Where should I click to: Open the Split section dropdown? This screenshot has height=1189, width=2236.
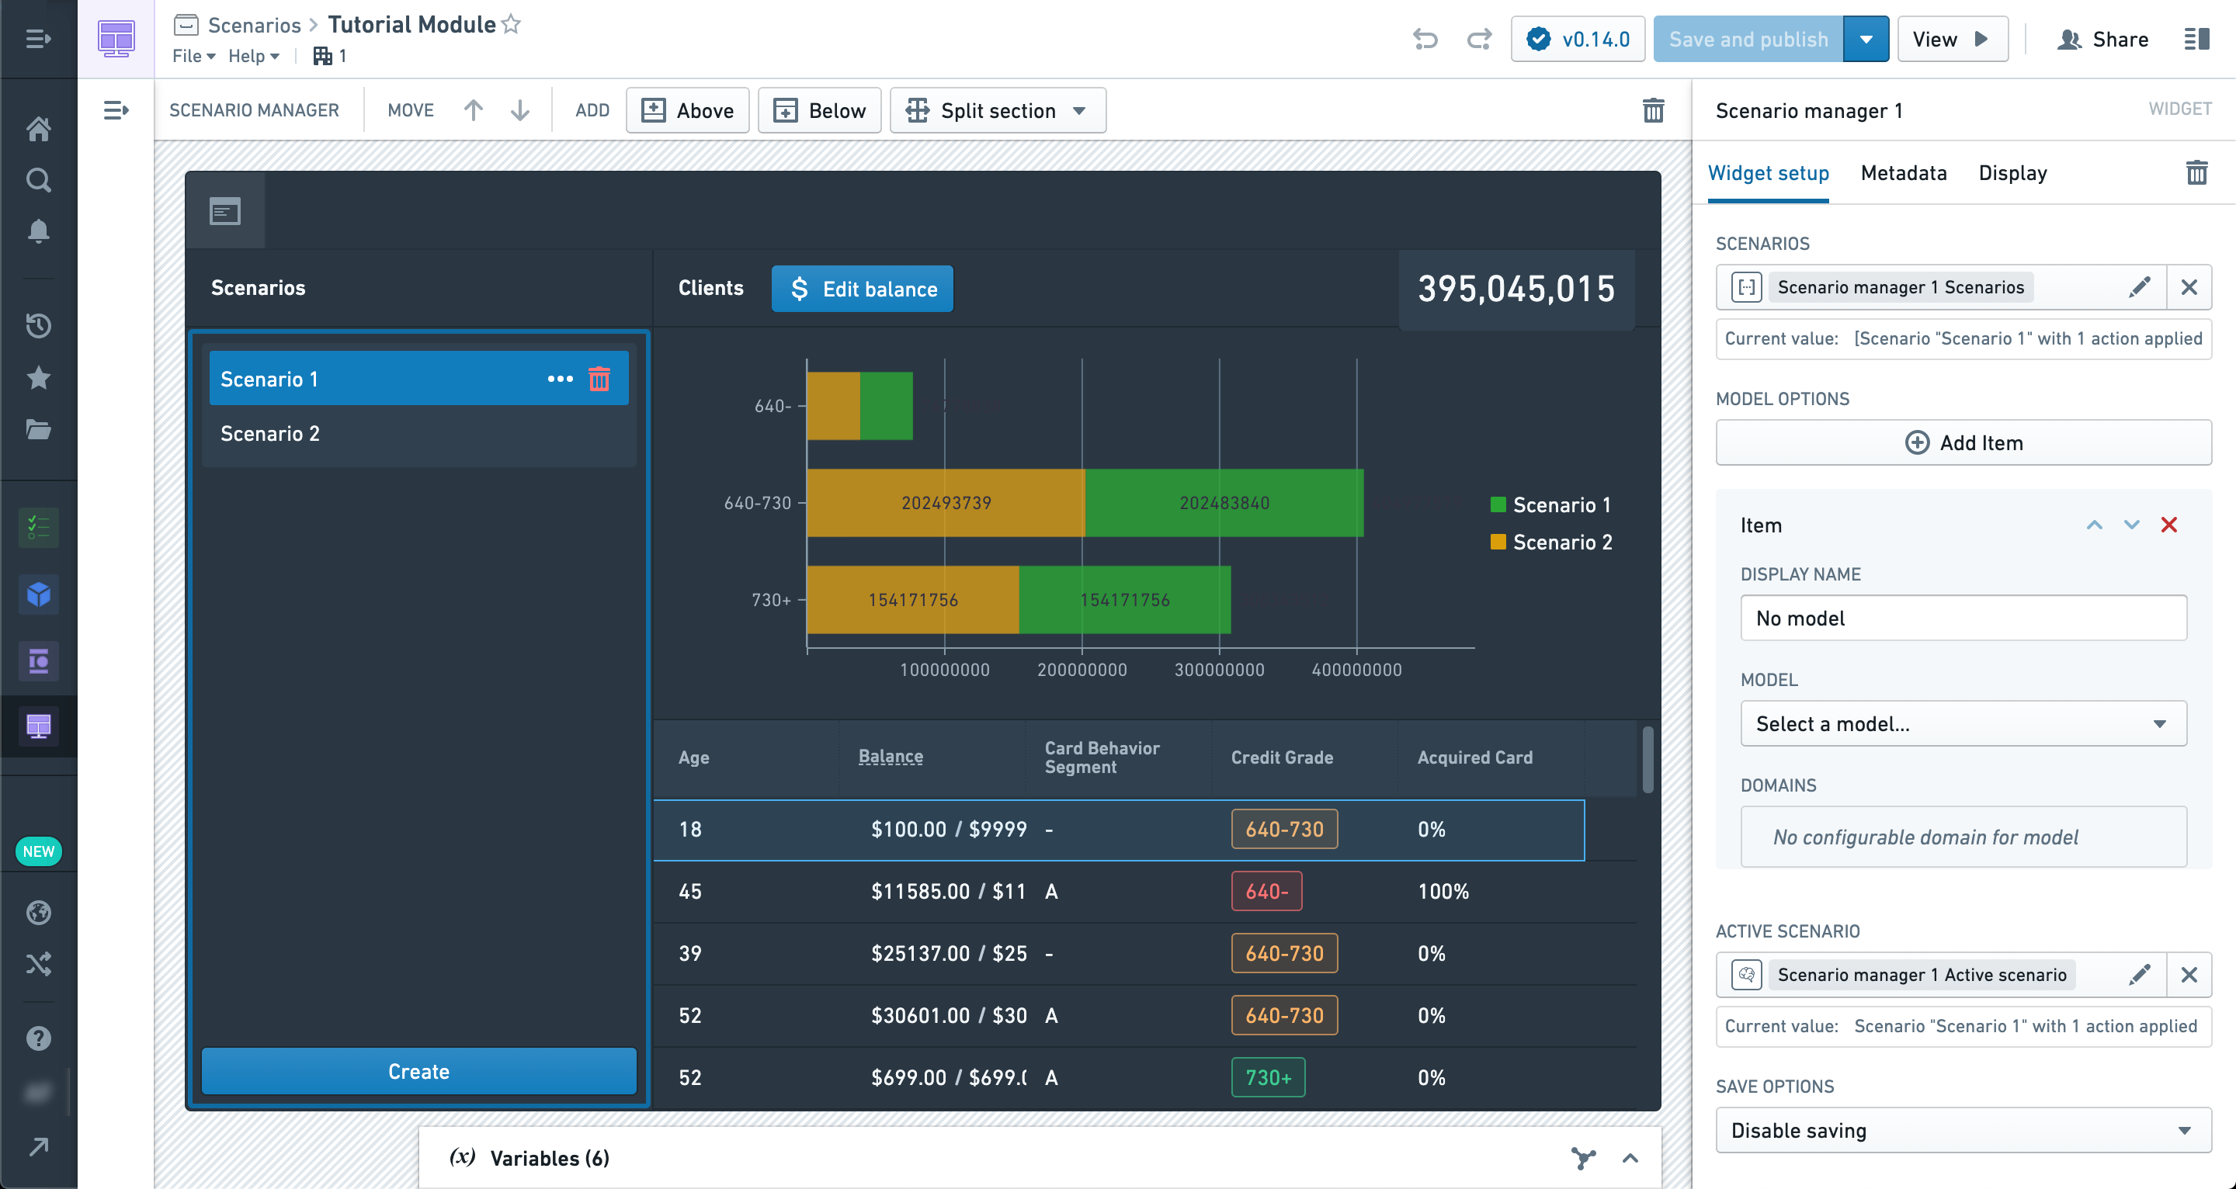[x=998, y=110]
